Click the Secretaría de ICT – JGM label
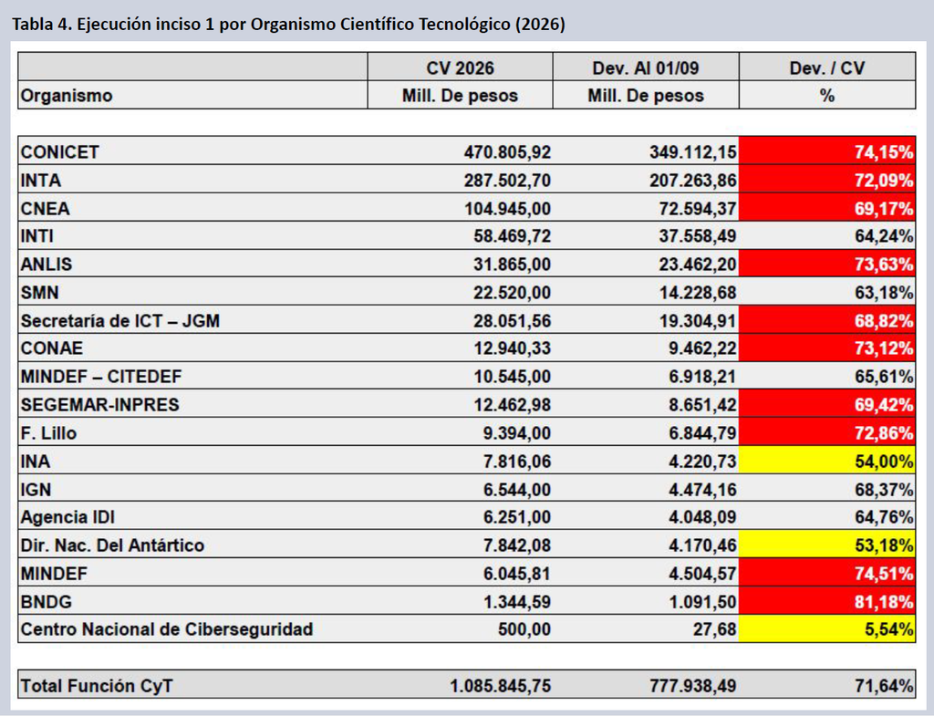This screenshot has height=716, width=934. click(120, 320)
